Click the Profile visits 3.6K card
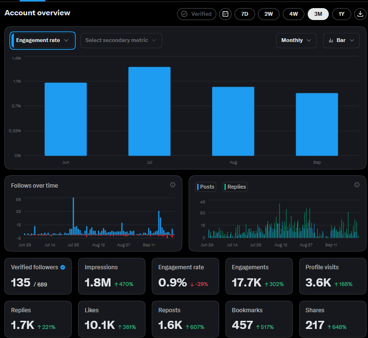The height and width of the screenshot is (338, 368). click(333, 276)
